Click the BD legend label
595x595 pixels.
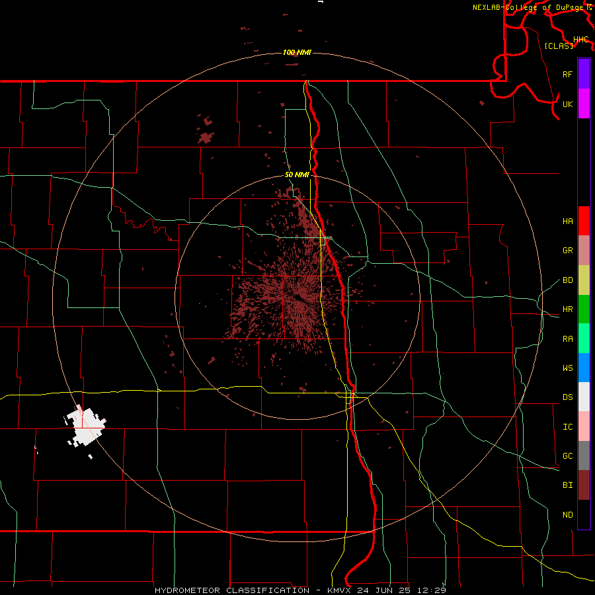click(x=567, y=280)
